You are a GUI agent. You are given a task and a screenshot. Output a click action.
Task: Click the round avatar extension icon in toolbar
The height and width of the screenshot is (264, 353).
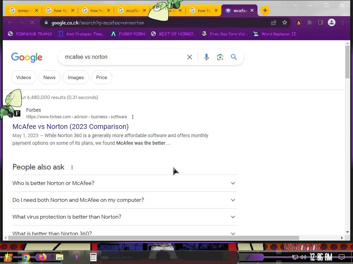coord(299,22)
